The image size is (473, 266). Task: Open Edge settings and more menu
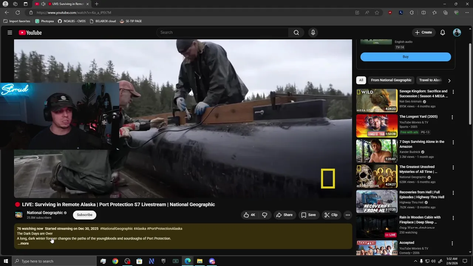(x=467, y=13)
